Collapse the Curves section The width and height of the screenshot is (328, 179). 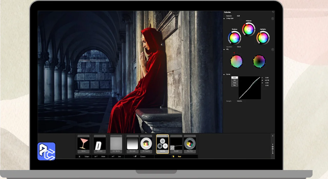224,75
